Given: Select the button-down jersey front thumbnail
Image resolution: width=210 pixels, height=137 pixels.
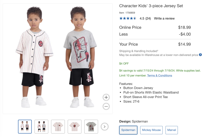Looking at the screenshot, I should tap(58, 126).
